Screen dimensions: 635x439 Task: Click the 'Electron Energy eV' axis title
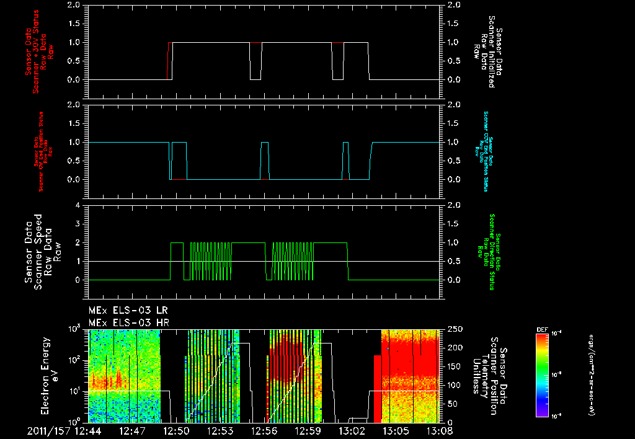coord(50,376)
